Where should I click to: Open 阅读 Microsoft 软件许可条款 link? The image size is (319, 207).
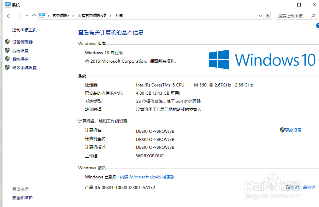pyautogui.click(x=147, y=177)
